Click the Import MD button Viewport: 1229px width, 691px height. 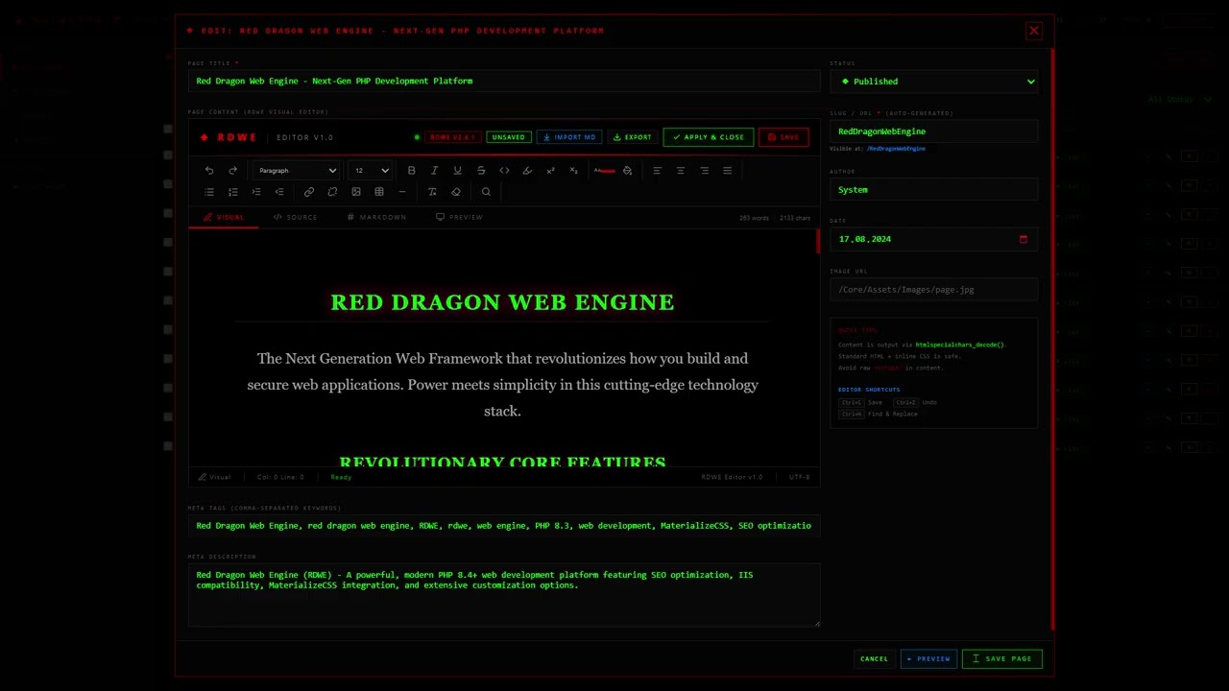tap(569, 137)
